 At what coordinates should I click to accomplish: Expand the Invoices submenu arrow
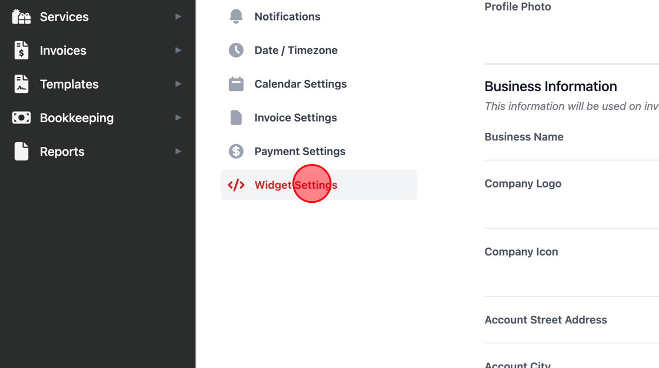(x=178, y=51)
